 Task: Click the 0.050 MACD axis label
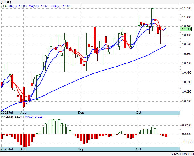click(x=187, y=125)
